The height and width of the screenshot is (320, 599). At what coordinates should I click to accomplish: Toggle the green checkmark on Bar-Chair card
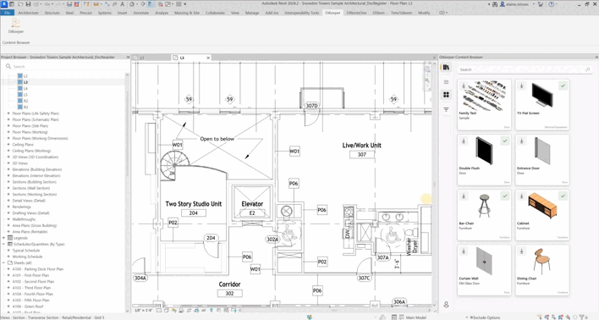point(504,196)
